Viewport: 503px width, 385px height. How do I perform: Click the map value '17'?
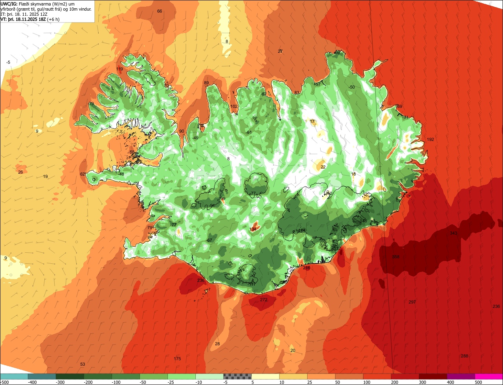312,122
